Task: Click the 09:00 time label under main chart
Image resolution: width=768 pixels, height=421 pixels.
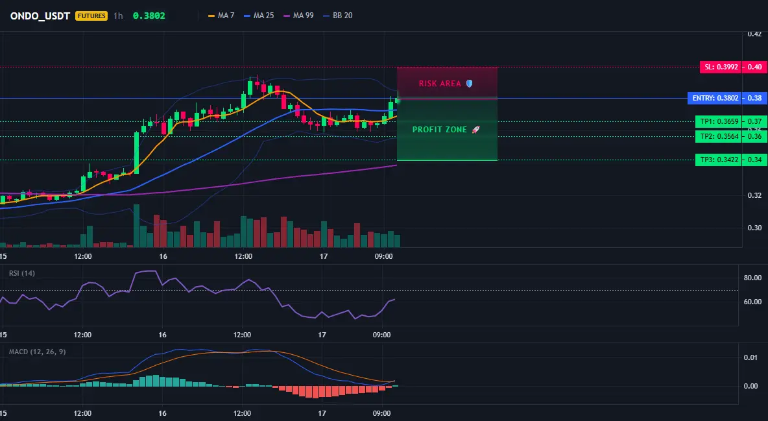Action: click(x=383, y=256)
